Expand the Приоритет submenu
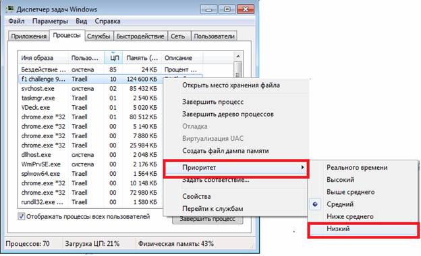421x256 pixels. pyautogui.click(x=236, y=168)
